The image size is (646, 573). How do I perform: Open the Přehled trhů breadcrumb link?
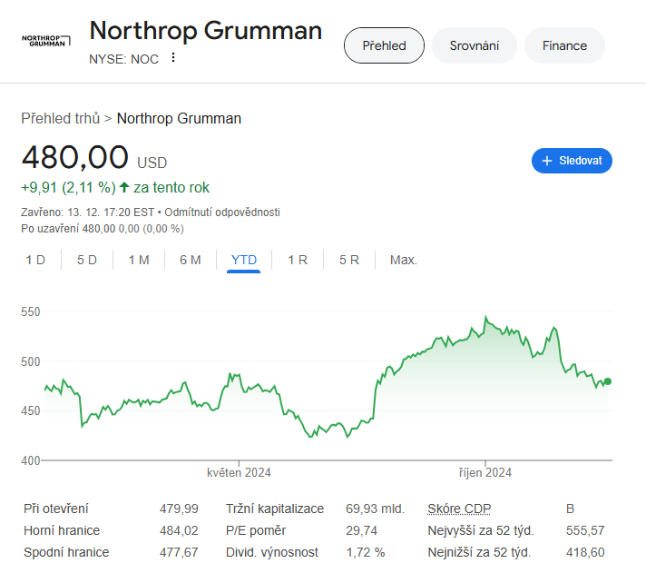61,119
